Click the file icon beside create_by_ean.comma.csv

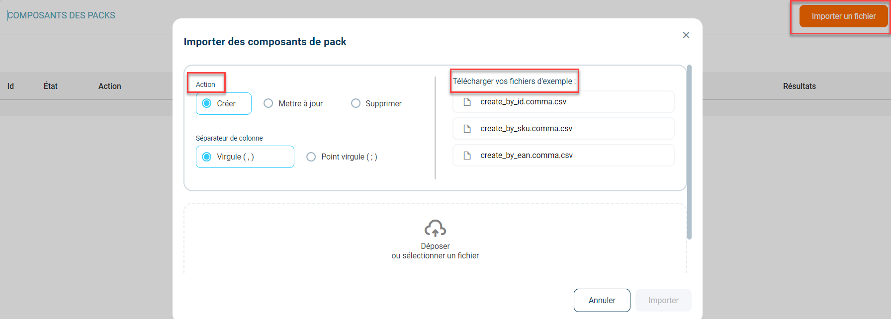[467, 156]
